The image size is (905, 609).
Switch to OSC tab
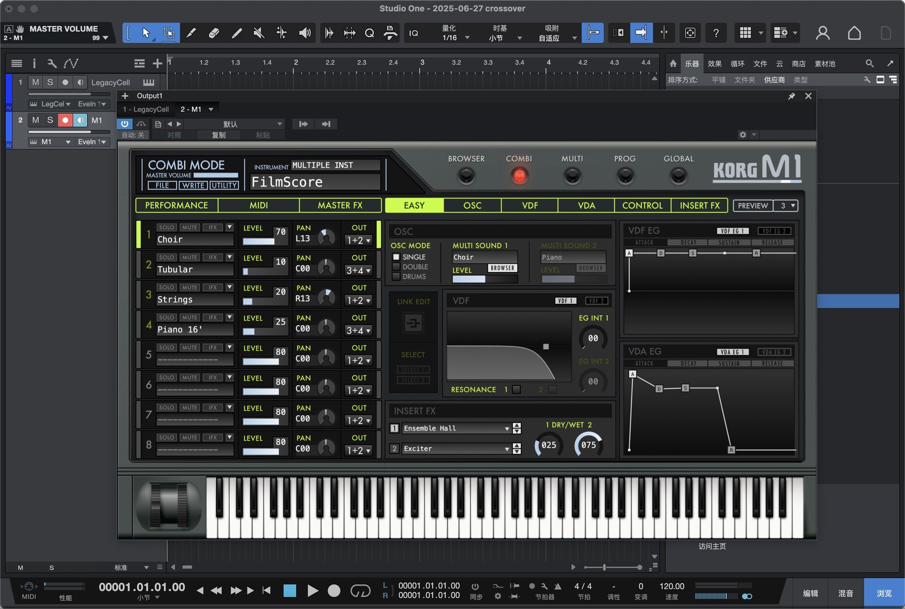(472, 205)
